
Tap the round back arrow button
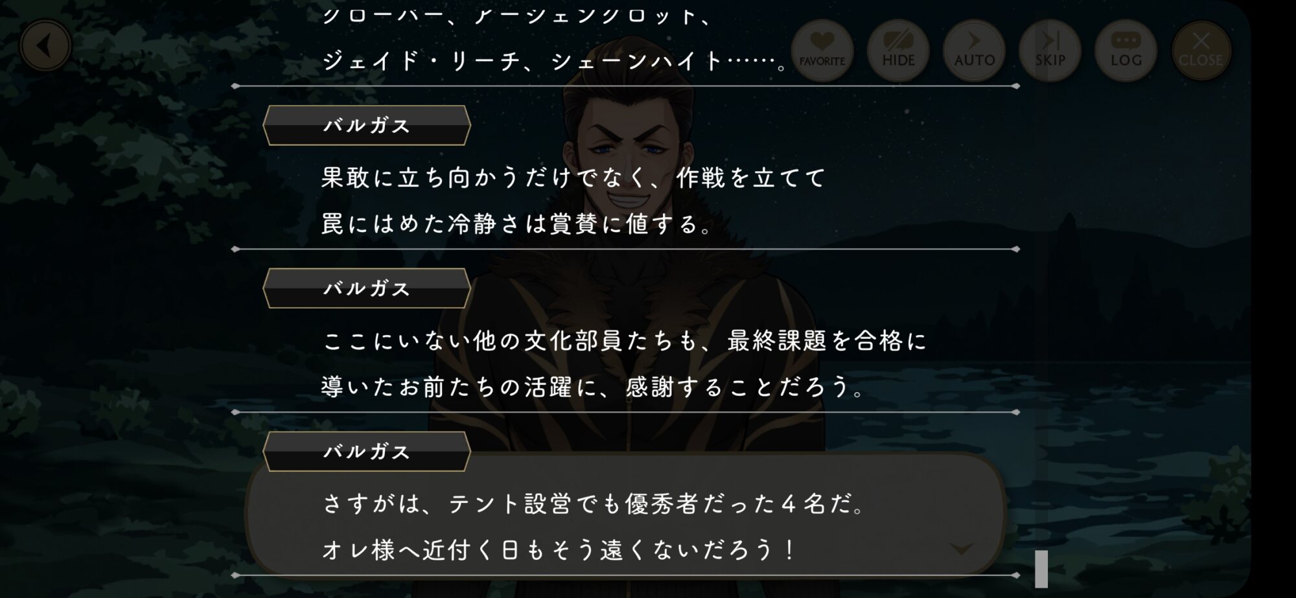(45, 46)
